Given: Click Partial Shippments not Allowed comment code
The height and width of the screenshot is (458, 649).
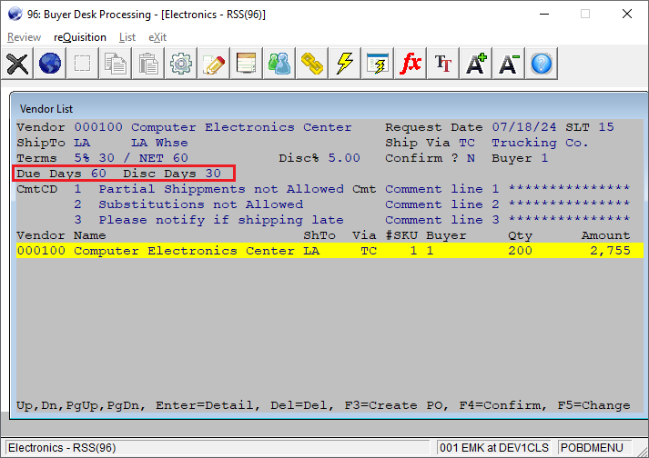Looking at the screenshot, I should tap(221, 189).
